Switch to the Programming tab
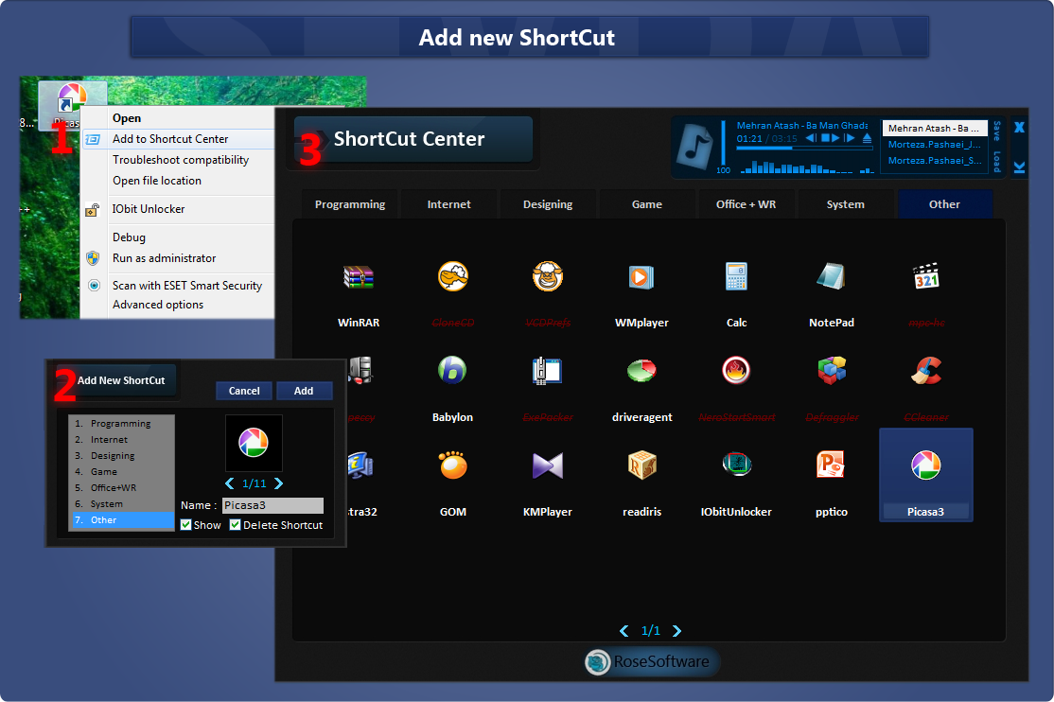 [x=349, y=204]
